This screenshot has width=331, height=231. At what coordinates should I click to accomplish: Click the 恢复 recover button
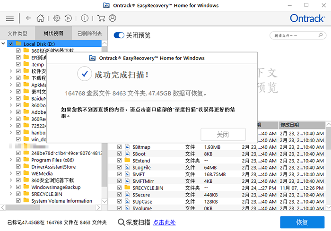point(302,222)
